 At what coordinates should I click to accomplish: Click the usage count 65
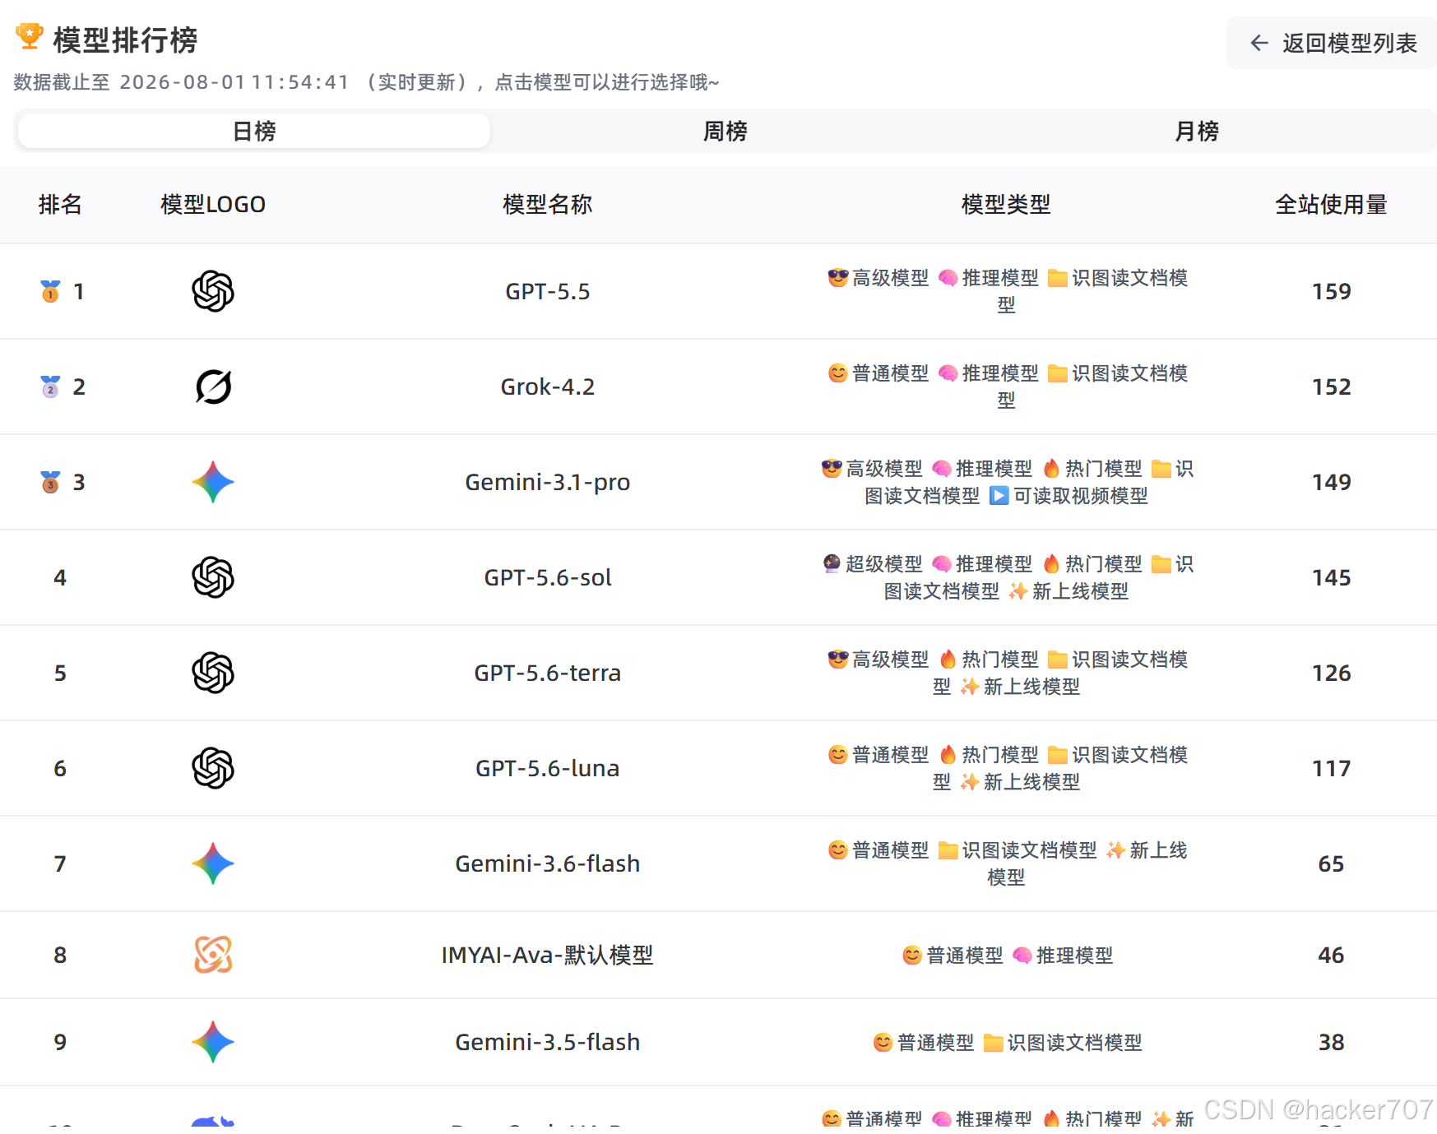pyautogui.click(x=1331, y=864)
